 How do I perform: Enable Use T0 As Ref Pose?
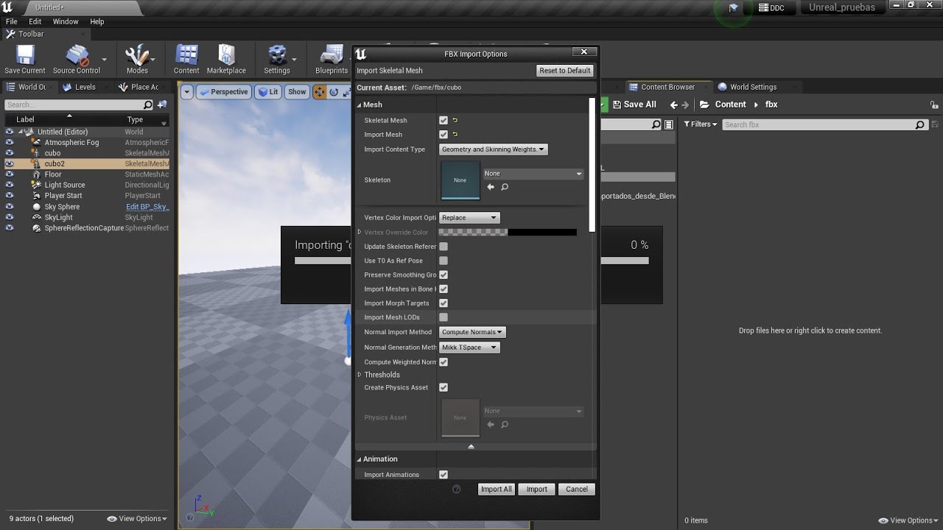point(444,261)
